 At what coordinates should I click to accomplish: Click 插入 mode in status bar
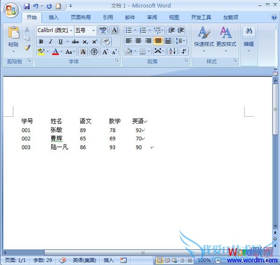pos(108,260)
